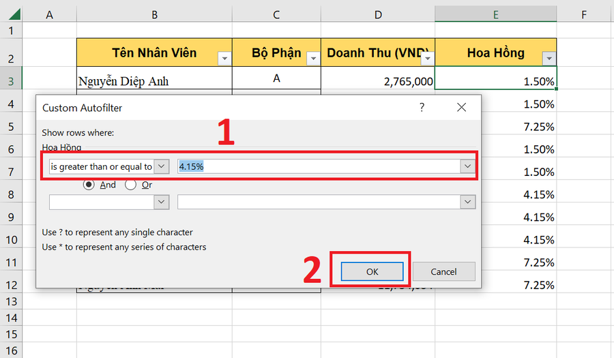
Task: Select the Or radio button
Action: (130, 185)
